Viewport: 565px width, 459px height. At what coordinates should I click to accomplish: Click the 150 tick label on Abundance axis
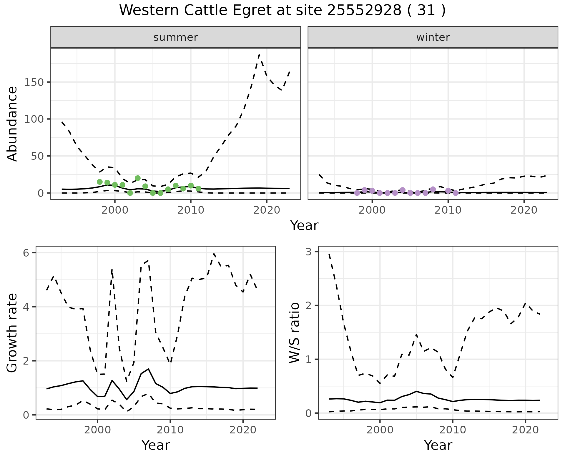point(34,82)
